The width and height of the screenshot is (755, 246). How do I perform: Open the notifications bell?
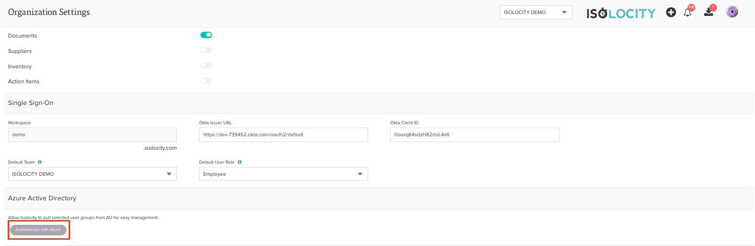tap(688, 13)
